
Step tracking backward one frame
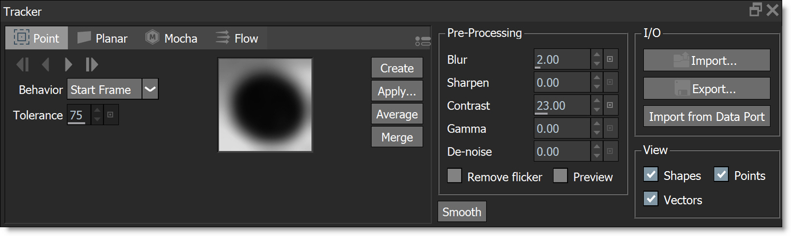(46, 64)
